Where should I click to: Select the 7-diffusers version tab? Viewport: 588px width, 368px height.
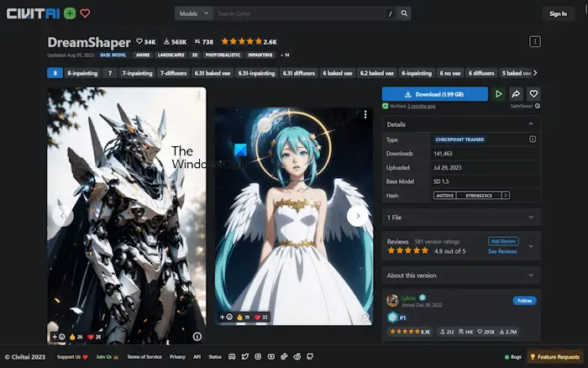(173, 73)
